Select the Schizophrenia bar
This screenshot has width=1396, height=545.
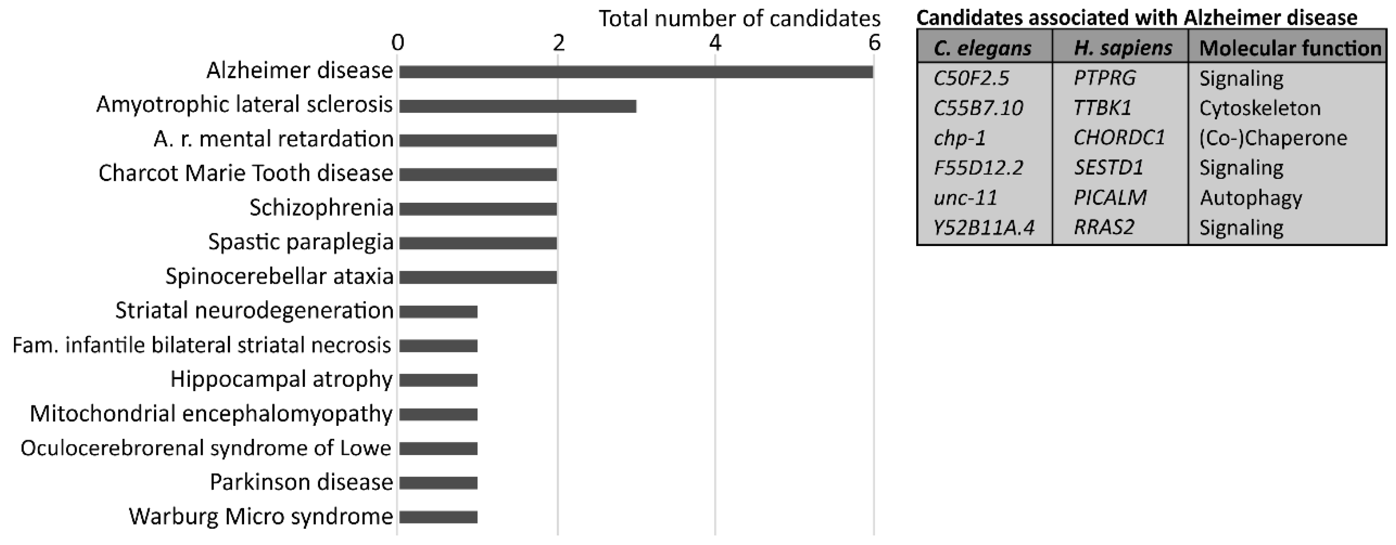point(478,209)
